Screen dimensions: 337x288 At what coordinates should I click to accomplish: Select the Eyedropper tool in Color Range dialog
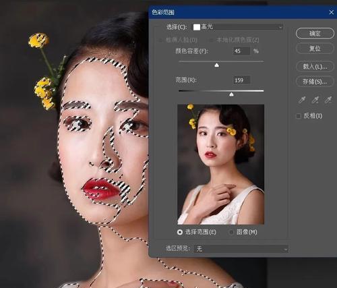pyautogui.click(x=302, y=100)
